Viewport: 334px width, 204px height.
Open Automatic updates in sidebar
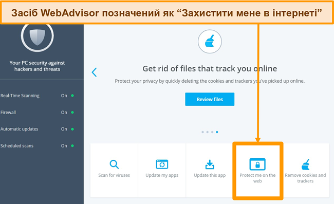[19, 129]
